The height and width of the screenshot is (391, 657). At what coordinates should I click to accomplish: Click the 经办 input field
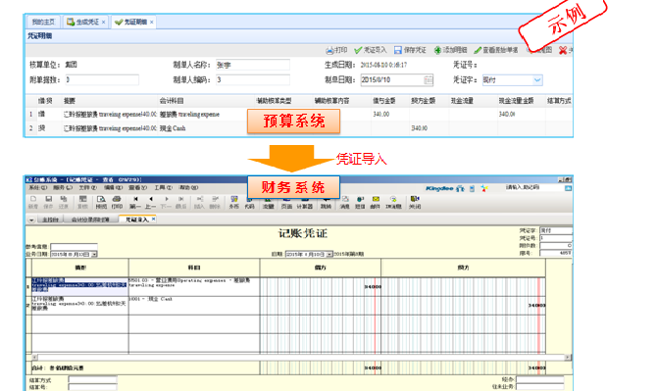coord(540,379)
